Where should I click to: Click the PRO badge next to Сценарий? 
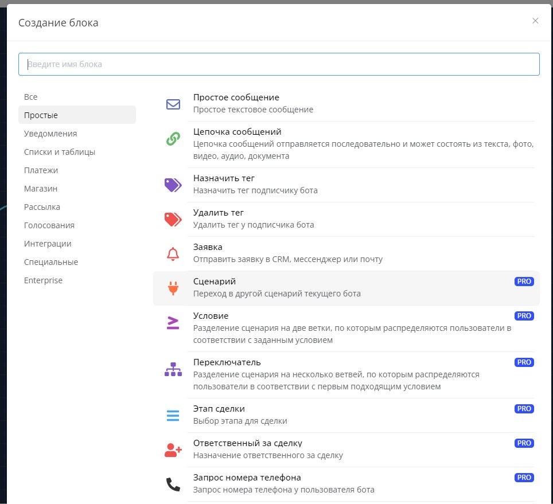[524, 282]
